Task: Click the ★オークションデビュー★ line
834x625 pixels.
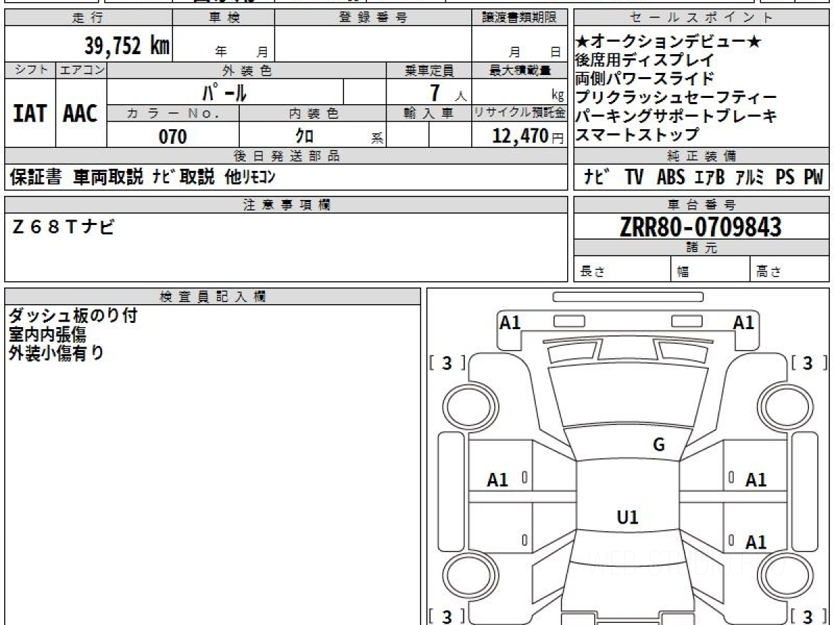Action: (x=669, y=42)
